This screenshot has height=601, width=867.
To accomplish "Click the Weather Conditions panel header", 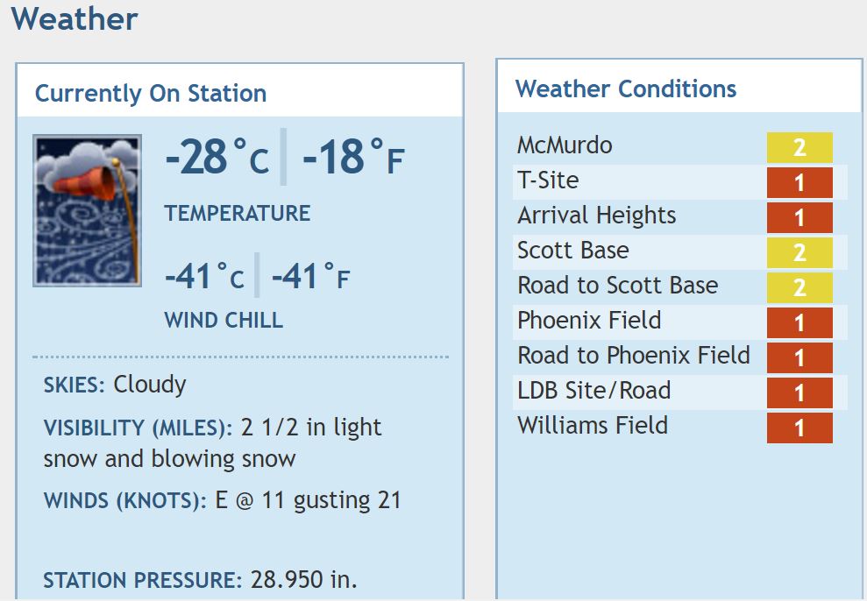I will 626,88.
